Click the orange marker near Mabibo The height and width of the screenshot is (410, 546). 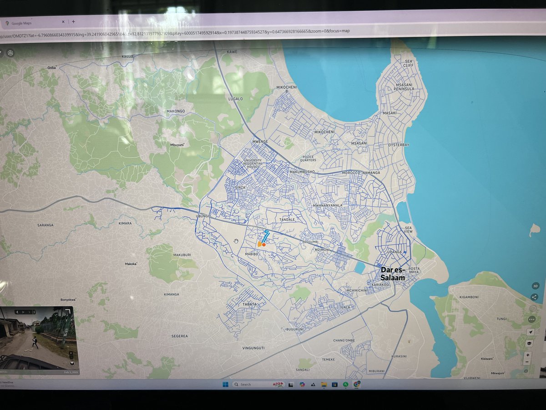259,244
